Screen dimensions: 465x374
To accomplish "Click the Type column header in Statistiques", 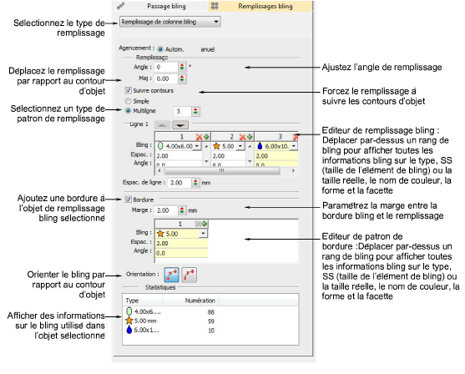I will click(143, 301).
